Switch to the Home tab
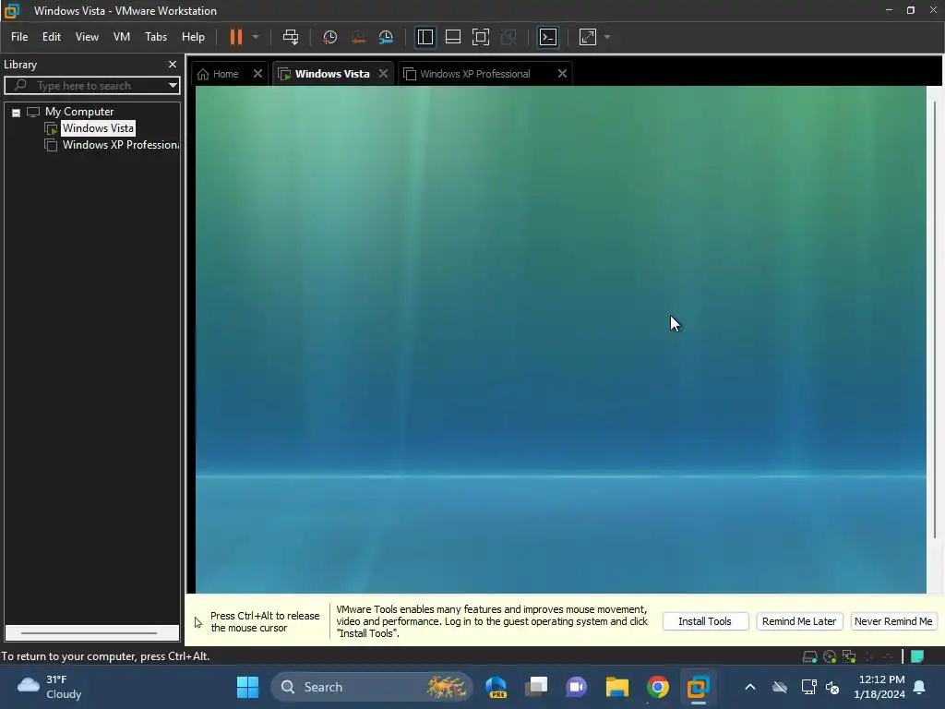The width and height of the screenshot is (945, 709). coord(225,74)
